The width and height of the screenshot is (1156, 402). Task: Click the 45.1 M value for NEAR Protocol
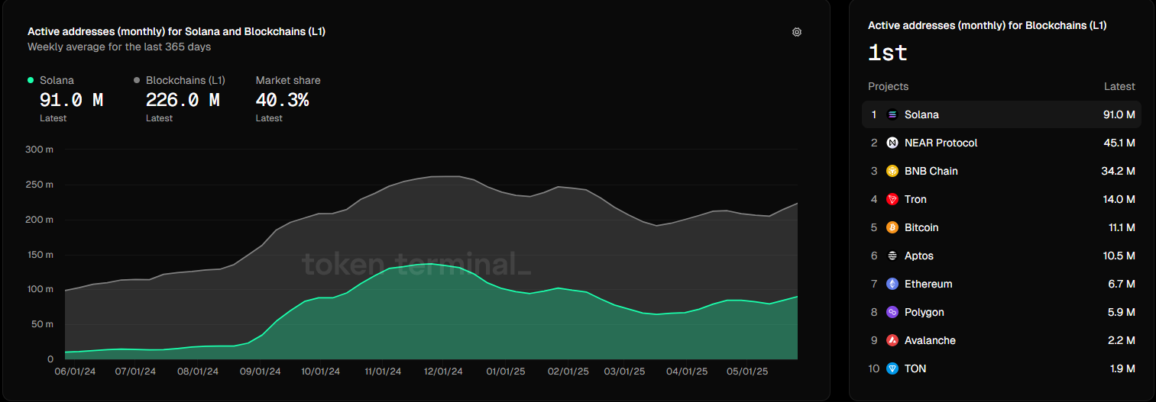click(x=1118, y=143)
